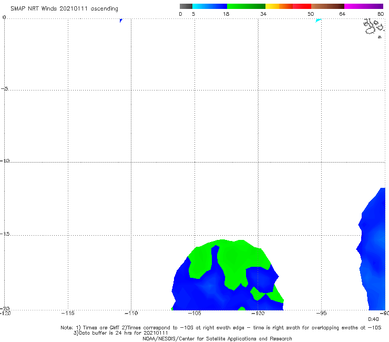Click the latitude label -5
The height and width of the screenshot is (342, 389).
coord(5,89)
